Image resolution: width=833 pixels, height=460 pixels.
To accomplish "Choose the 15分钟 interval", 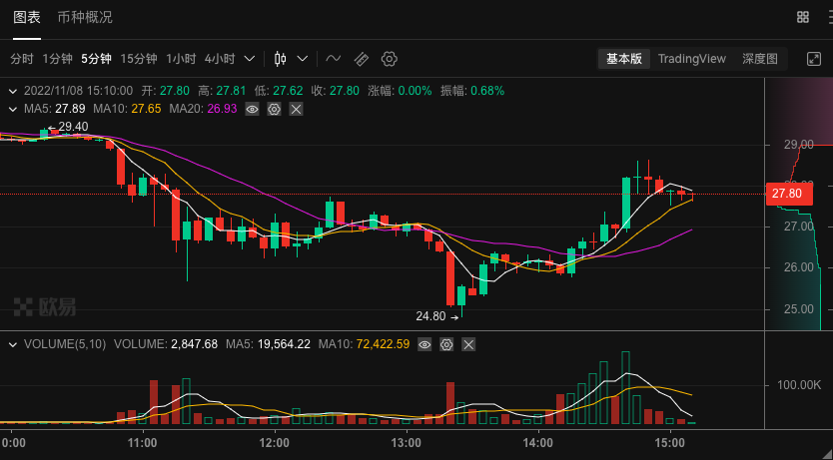I will click(x=139, y=59).
